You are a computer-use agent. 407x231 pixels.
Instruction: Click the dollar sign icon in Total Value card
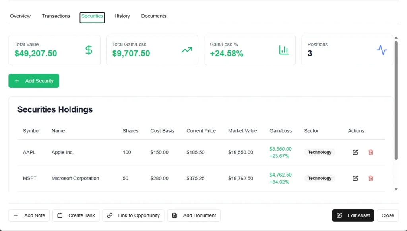[89, 50]
